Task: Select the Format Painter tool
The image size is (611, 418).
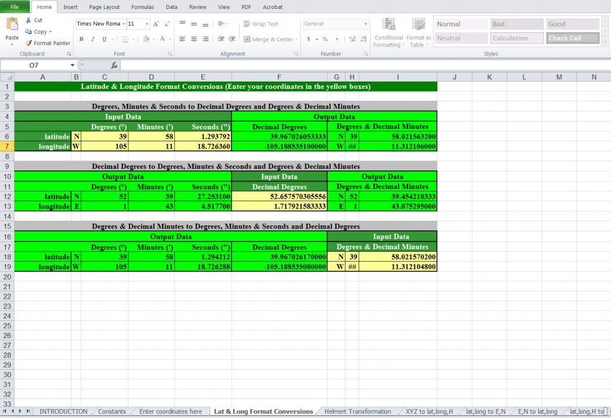Action: click(48, 43)
